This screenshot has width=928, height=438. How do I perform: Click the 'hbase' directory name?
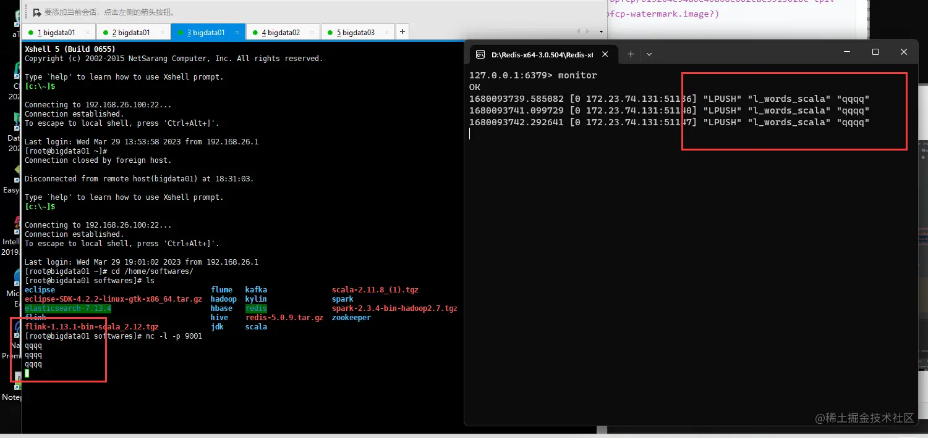tap(221, 308)
